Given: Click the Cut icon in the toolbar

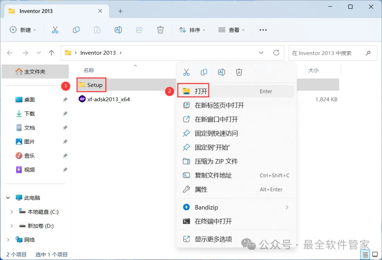Looking at the screenshot, I should (x=55, y=30).
